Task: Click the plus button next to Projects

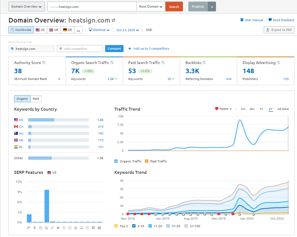Action: [212, 7]
